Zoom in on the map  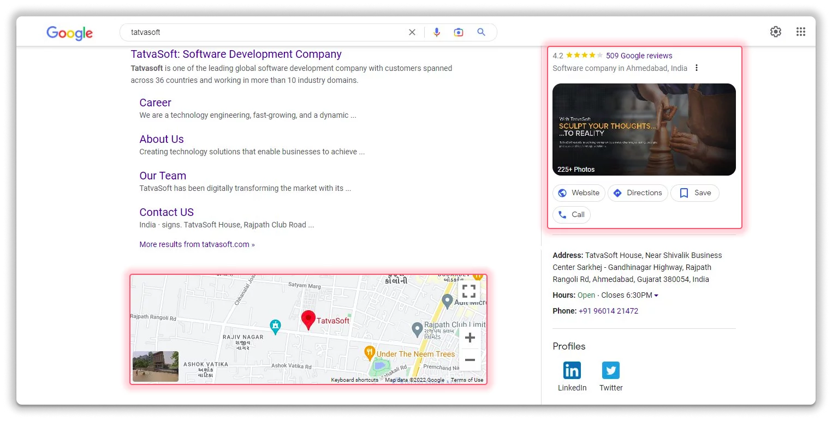[470, 338]
